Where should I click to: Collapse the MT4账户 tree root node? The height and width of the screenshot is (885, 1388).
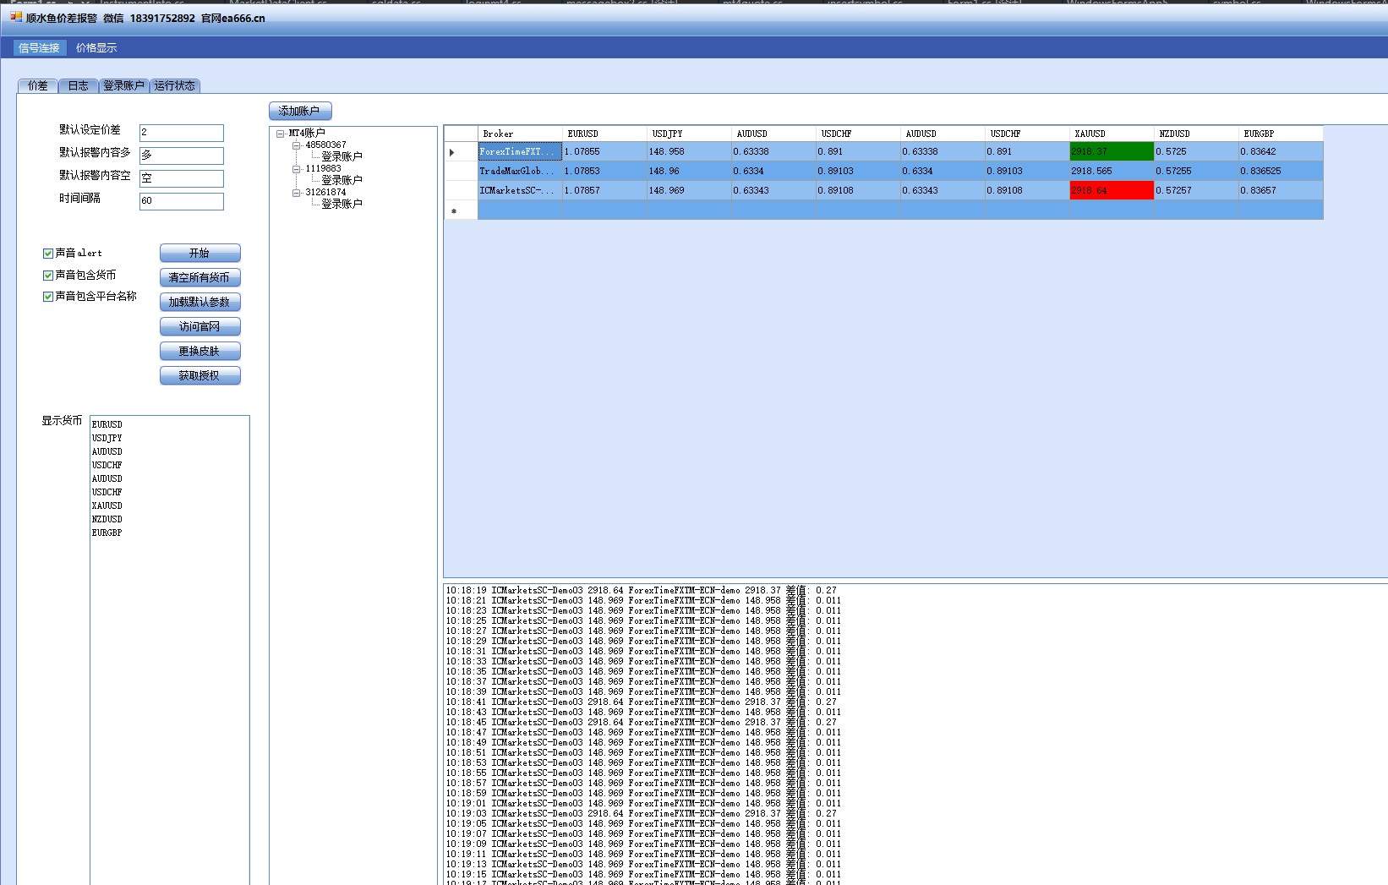tap(280, 134)
